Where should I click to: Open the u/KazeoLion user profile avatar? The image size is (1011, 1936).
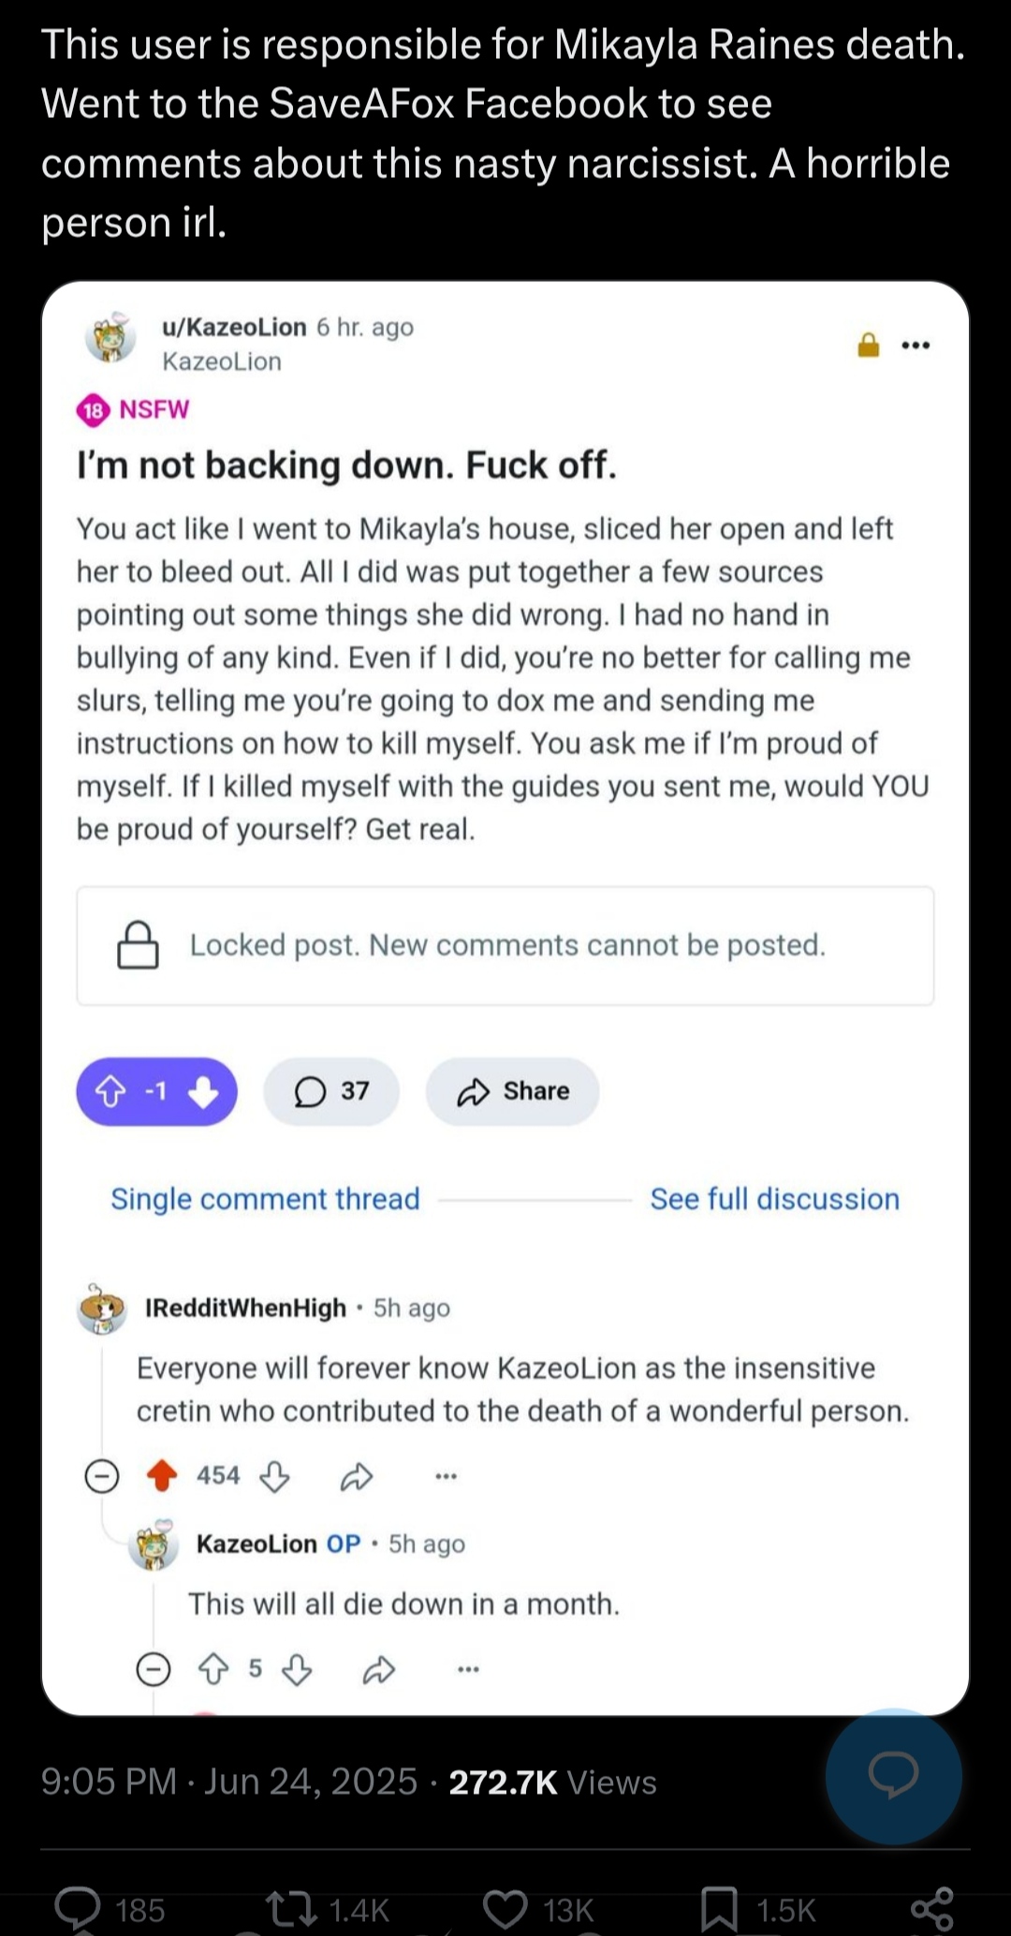point(110,338)
